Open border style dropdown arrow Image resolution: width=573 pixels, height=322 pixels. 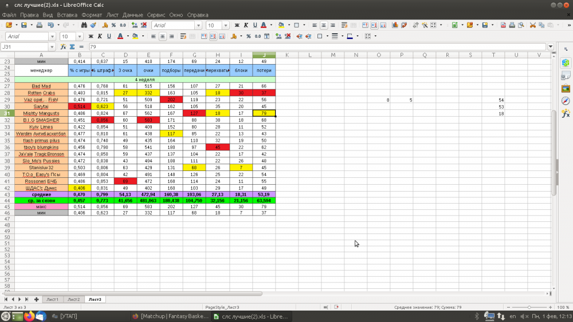342,36
